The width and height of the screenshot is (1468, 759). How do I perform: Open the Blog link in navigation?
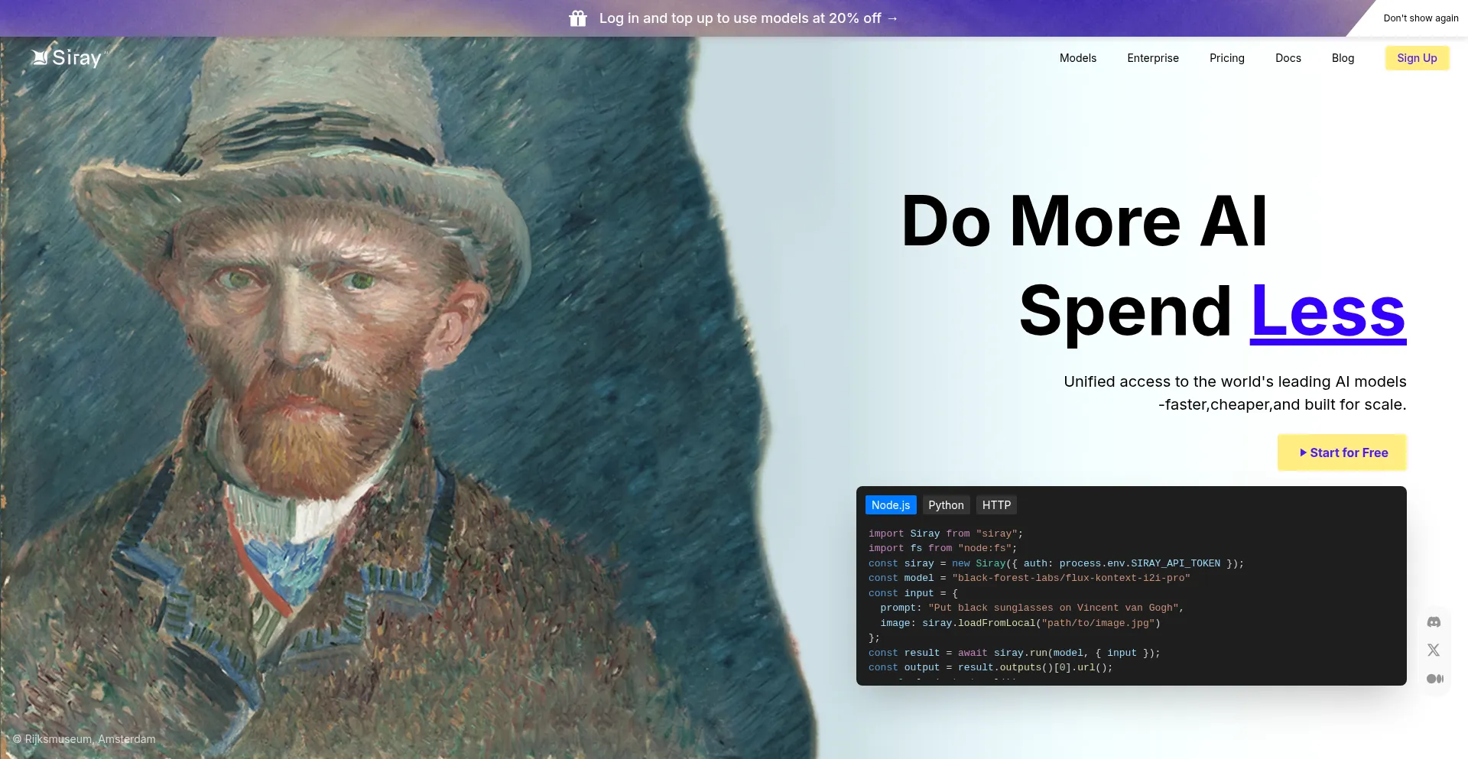point(1343,58)
